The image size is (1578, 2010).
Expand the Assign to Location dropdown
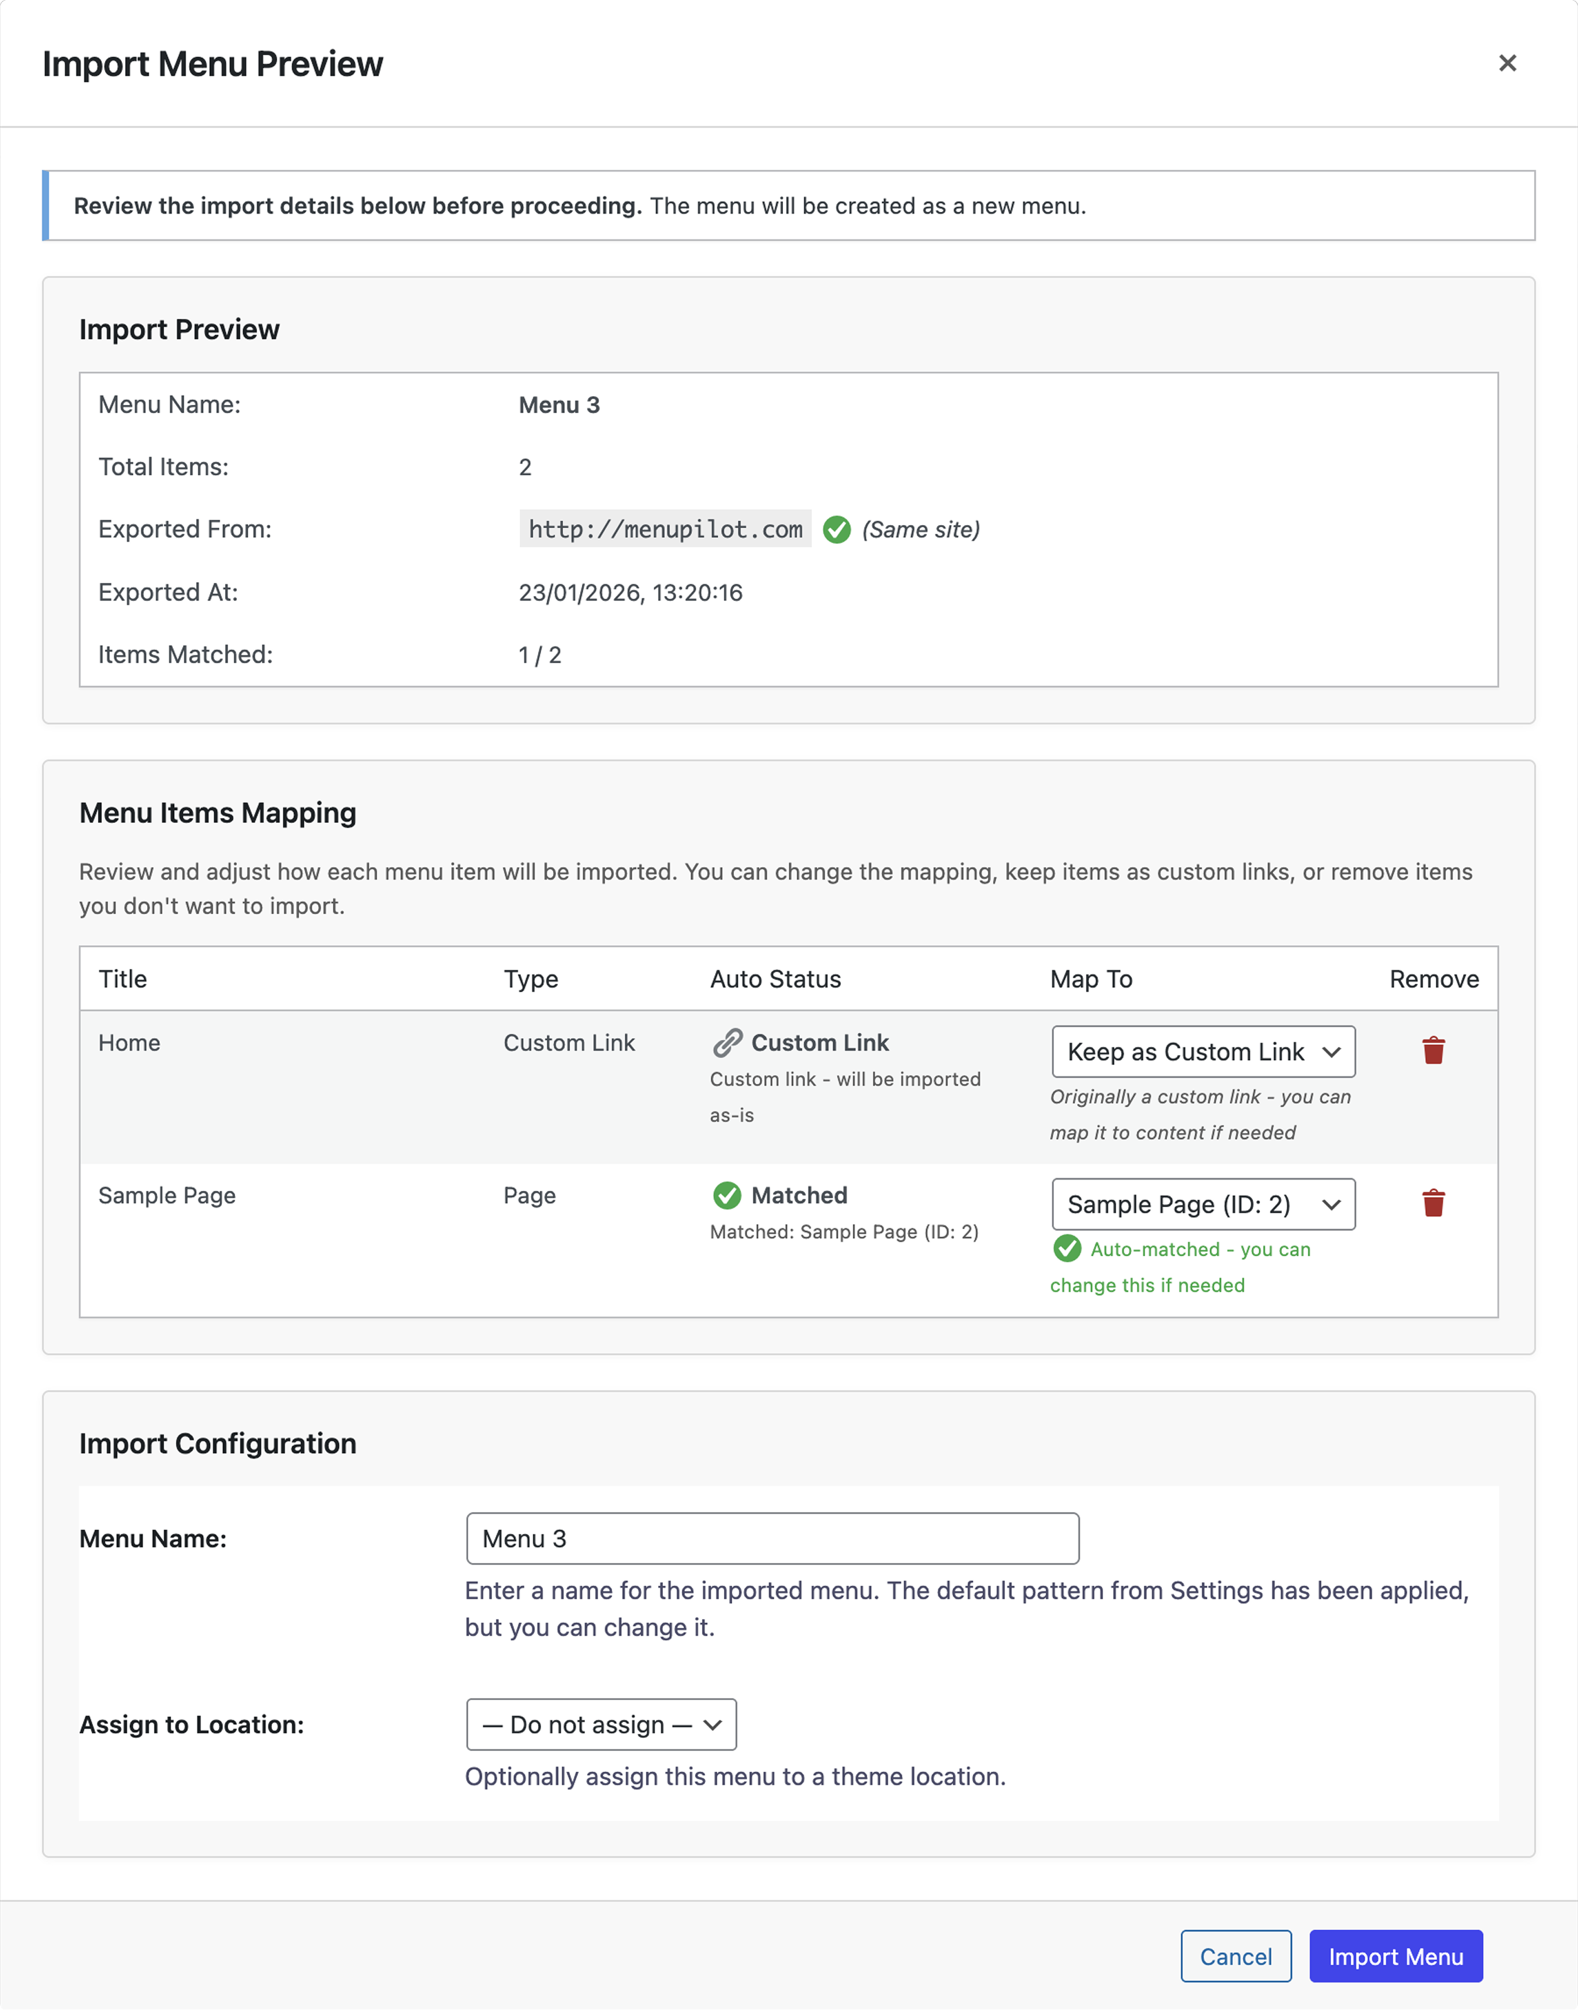pyautogui.click(x=601, y=1725)
